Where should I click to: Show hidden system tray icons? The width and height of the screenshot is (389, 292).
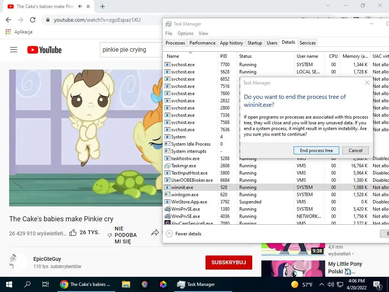[321, 284]
